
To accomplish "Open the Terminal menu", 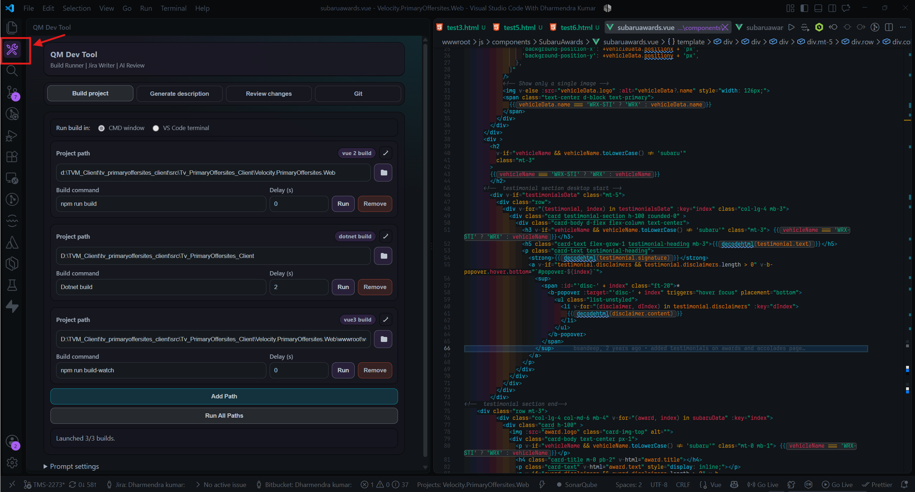I will tap(173, 8).
